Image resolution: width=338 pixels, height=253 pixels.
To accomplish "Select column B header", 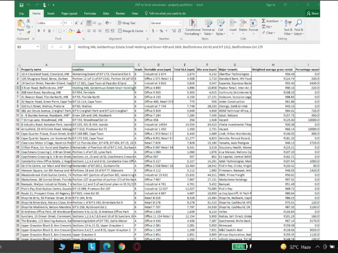I will click(x=103, y=65).
